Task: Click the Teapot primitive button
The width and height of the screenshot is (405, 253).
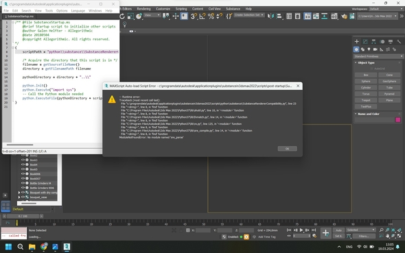Action: click(x=366, y=100)
